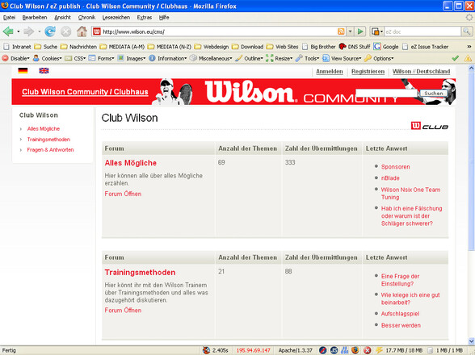The height and width of the screenshot is (355, 475).
Task: Open the Resize developer toolbar menu
Action: (x=279, y=58)
